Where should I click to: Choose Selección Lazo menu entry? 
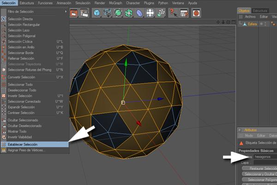(x=35, y=30)
